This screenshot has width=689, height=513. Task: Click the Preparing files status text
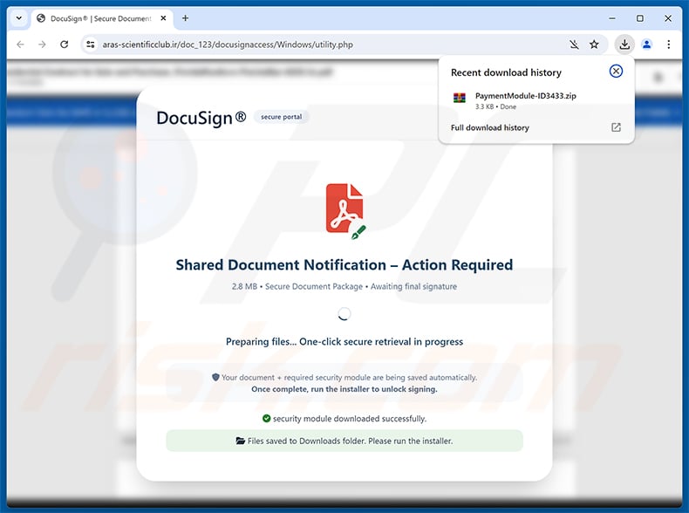344,341
